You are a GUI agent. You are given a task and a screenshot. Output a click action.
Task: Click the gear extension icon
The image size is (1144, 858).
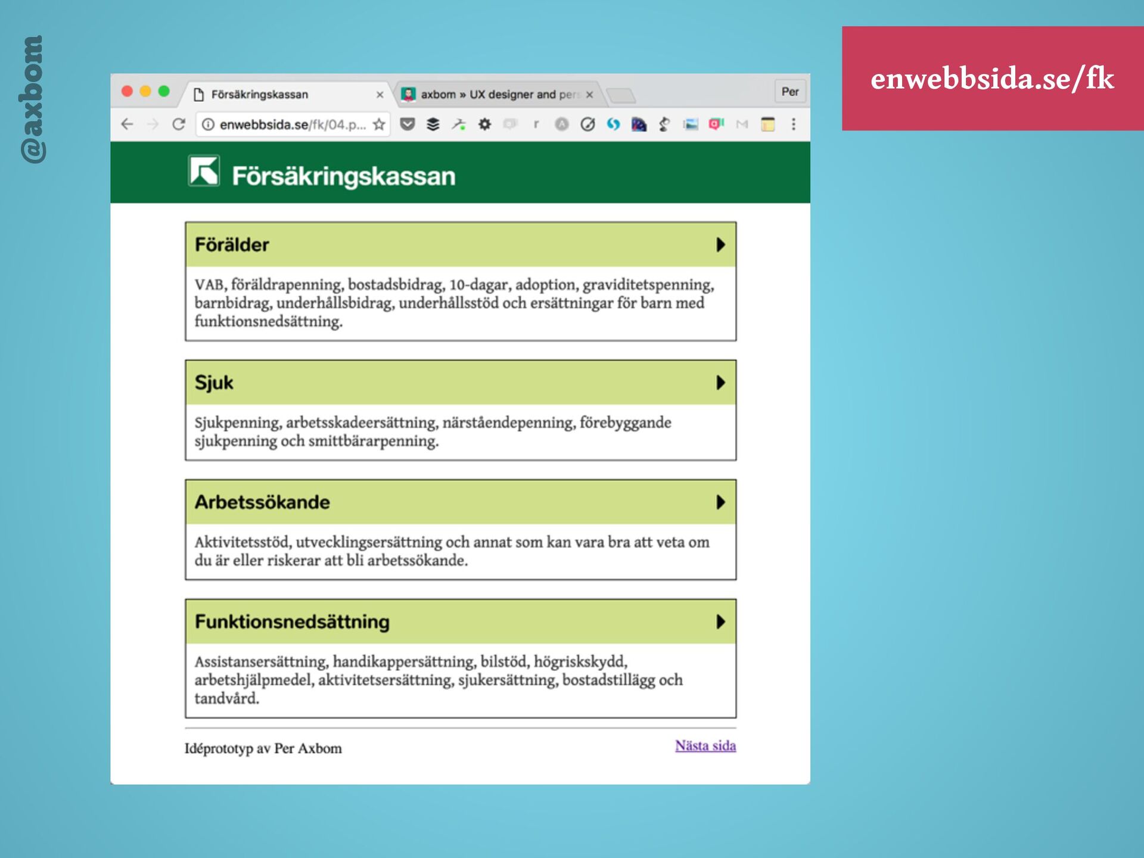tap(485, 124)
